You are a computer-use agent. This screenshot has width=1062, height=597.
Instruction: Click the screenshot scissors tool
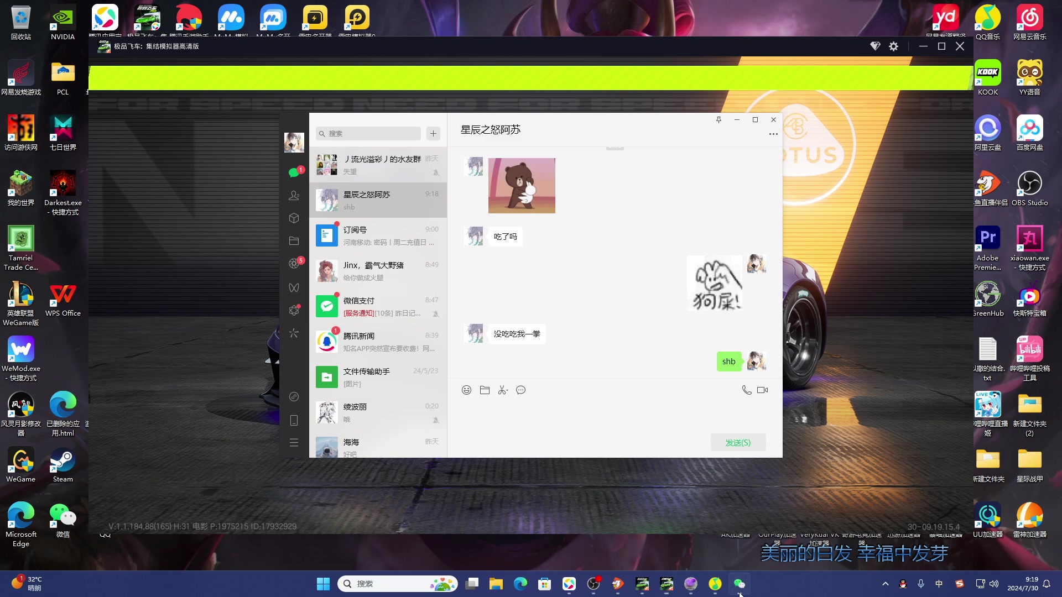tap(503, 390)
